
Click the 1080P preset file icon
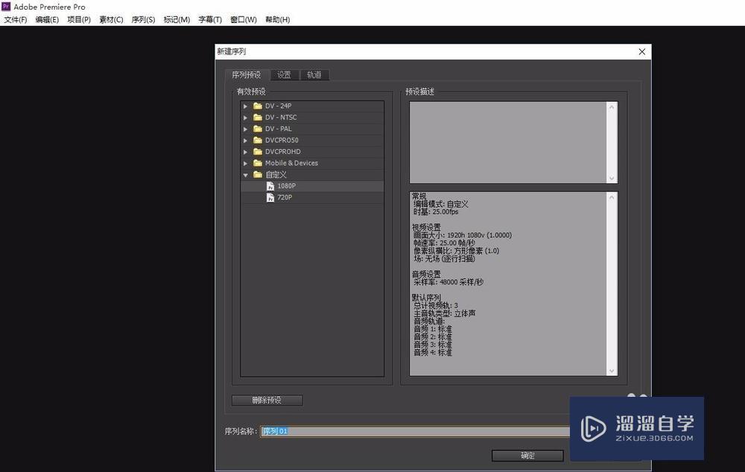point(270,185)
